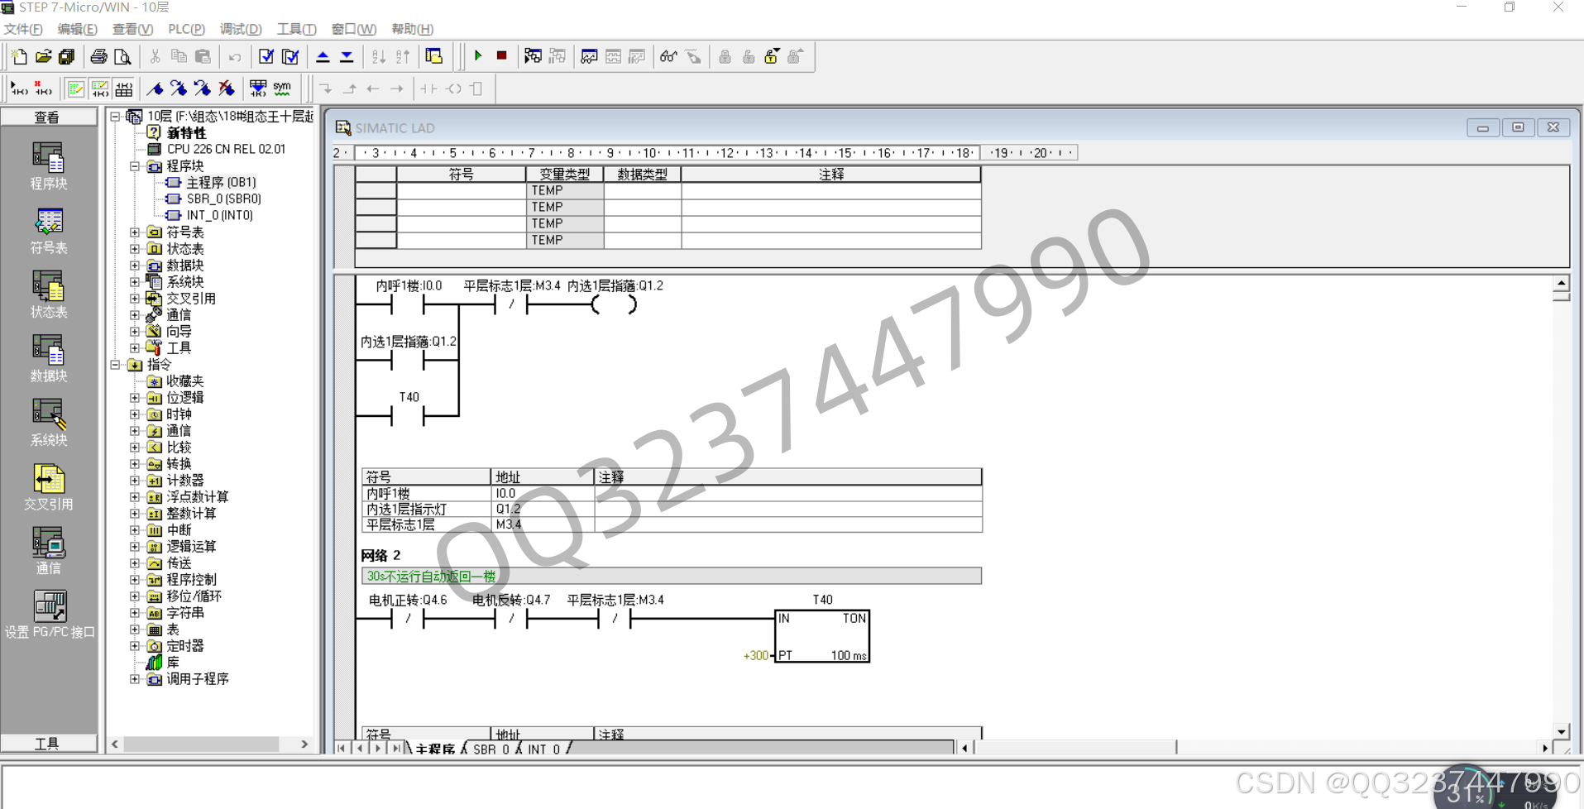Clear all bookmarks icon with red cross

(226, 88)
